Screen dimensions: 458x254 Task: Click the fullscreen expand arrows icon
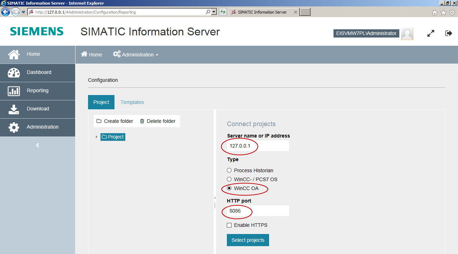(431, 33)
